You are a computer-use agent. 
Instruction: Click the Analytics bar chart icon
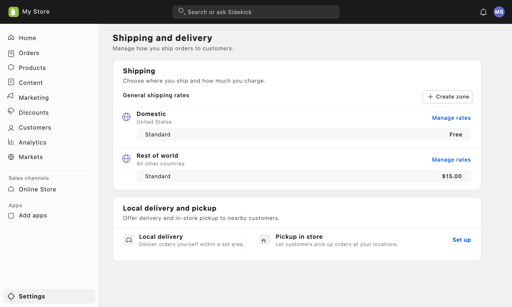coord(11,142)
